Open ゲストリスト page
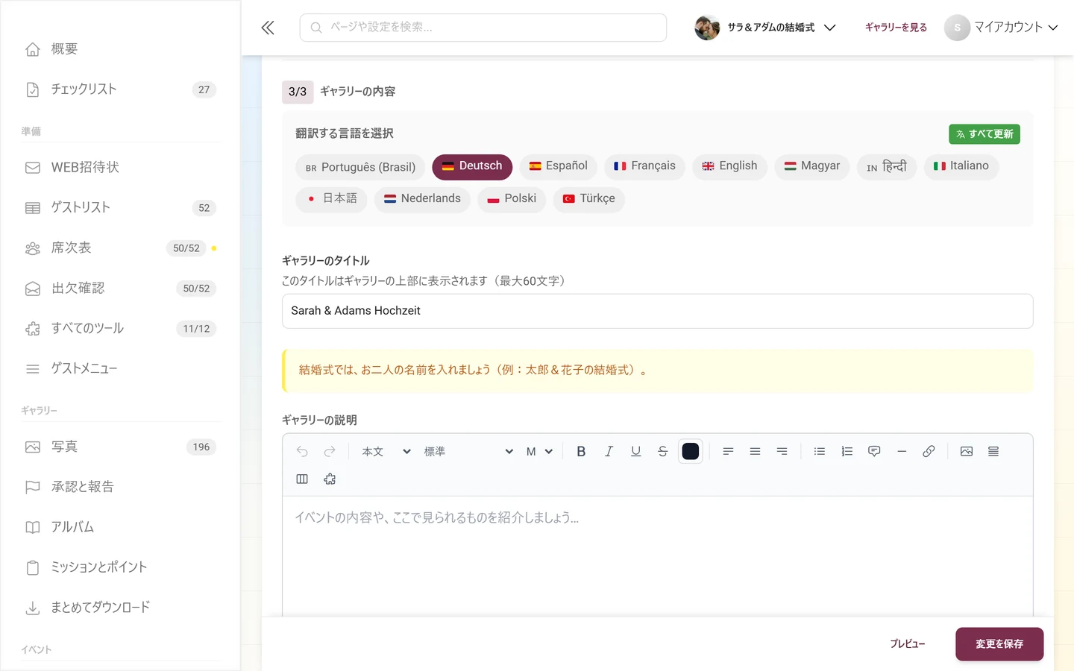 click(121, 208)
